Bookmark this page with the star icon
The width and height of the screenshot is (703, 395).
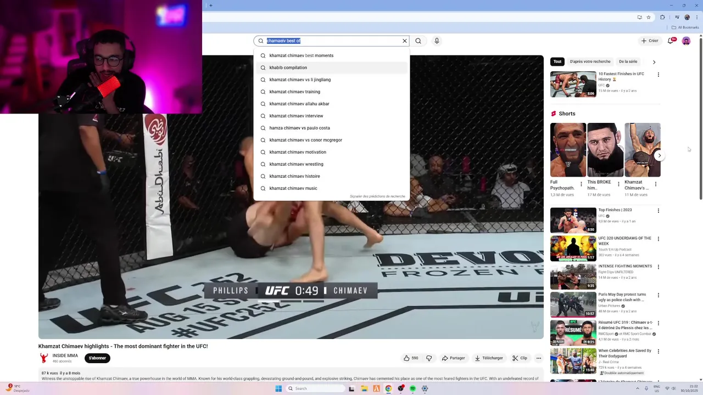point(649,17)
